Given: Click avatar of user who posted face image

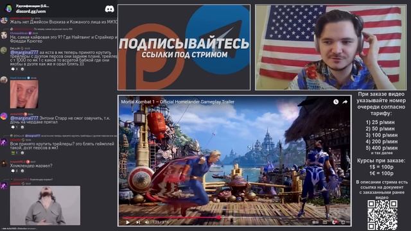Looking at the screenshot, I should tap(4, 80).
